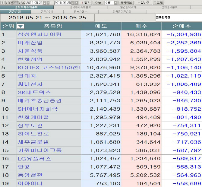
Task: Switch to the 일간종목주체 tab
Action: (x=128, y=7)
